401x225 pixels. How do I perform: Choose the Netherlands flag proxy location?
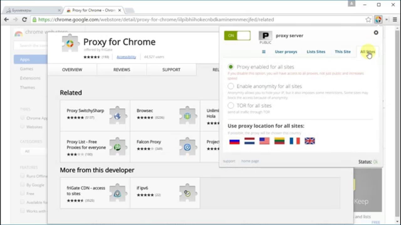[249, 141]
